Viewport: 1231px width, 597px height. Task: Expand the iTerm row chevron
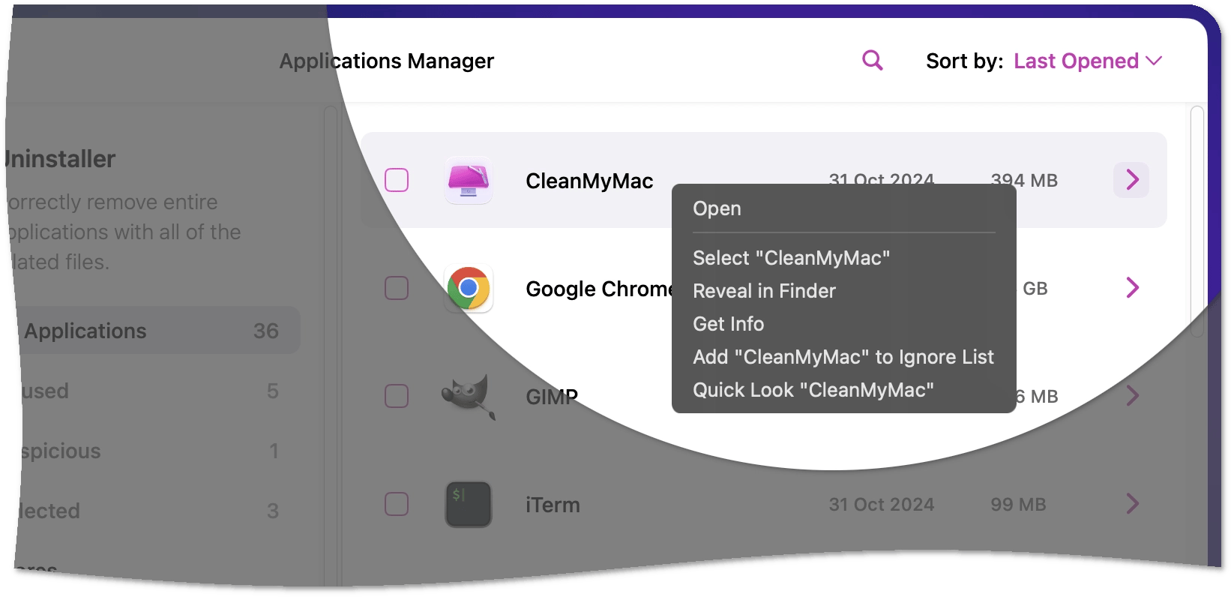pyautogui.click(x=1133, y=504)
